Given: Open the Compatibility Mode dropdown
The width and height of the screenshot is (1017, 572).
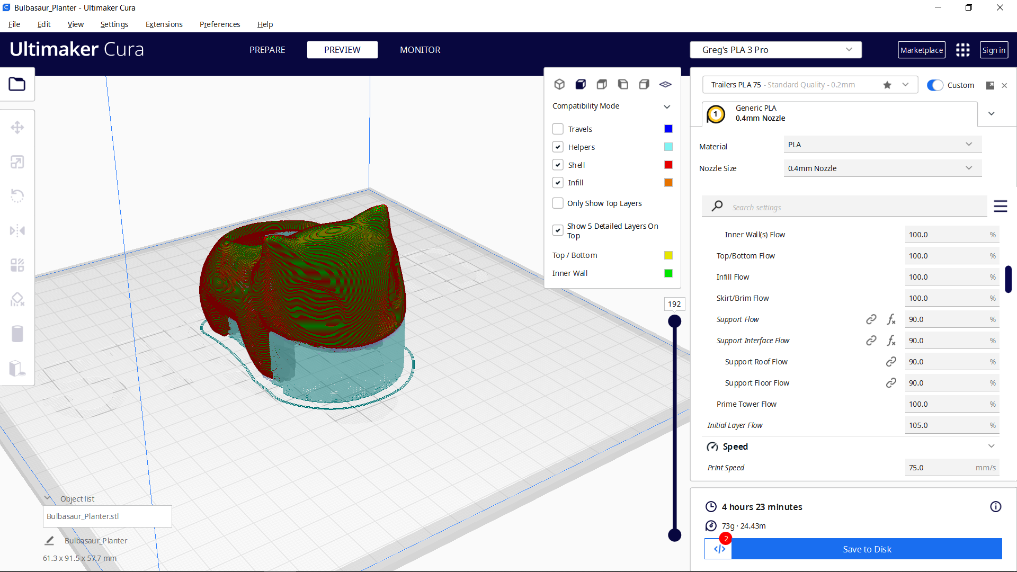Looking at the screenshot, I should [666, 106].
